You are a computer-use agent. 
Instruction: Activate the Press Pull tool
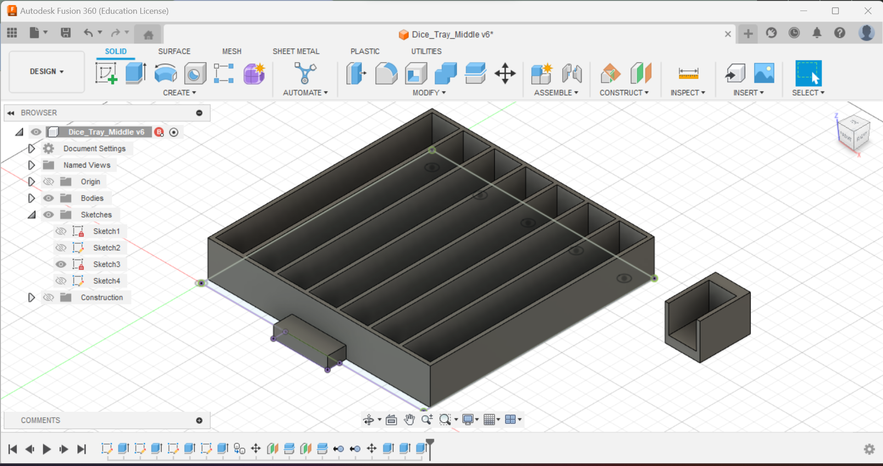click(x=356, y=74)
